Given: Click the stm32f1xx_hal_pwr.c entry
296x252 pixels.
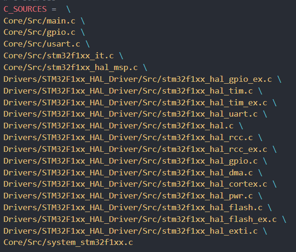Looking at the screenshot, I should pyautogui.click(x=128, y=196).
